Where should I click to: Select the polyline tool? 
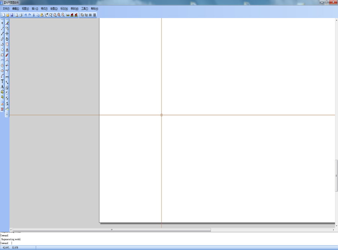click(x=2, y=44)
